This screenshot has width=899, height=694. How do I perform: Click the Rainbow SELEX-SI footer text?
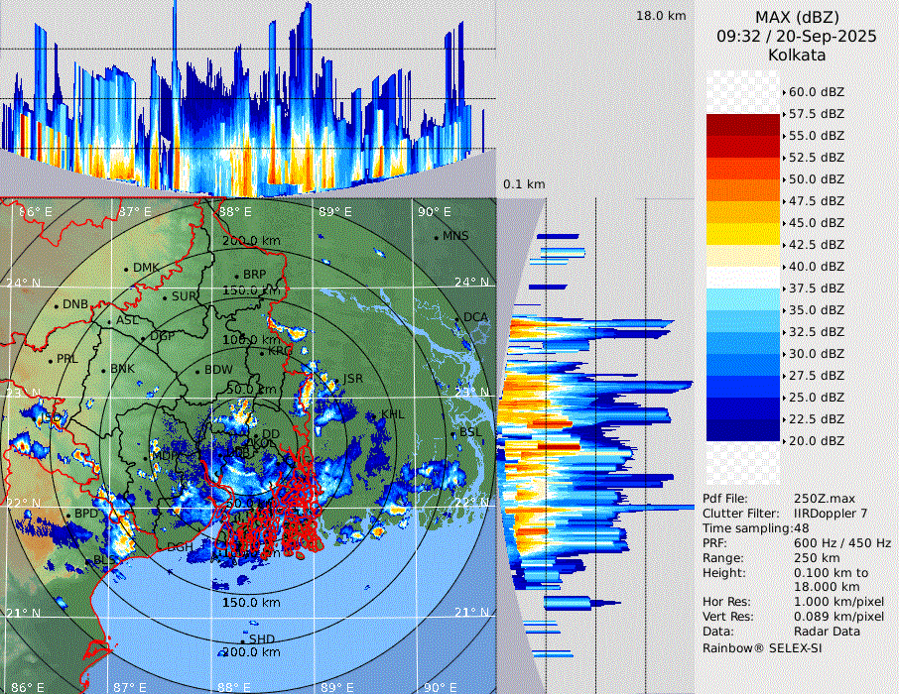[762, 647]
